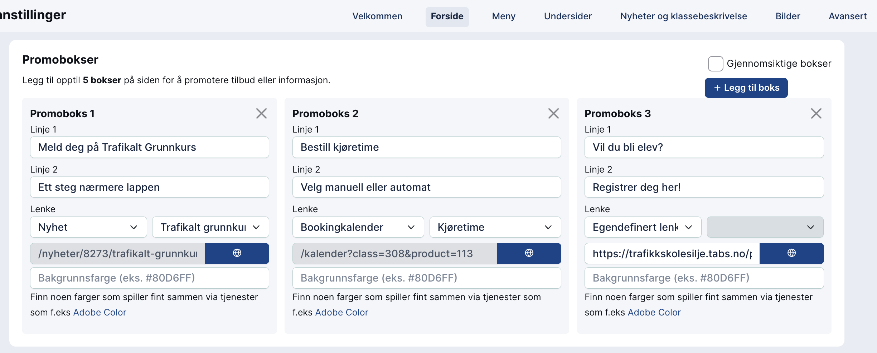Screen dimensions: 877x353
Task: Select the Forside tab
Action: [x=447, y=16]
